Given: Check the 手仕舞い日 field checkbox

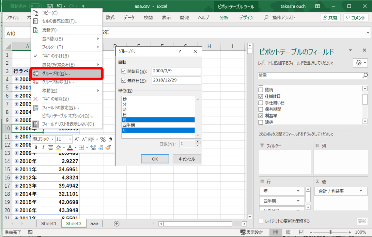Looking at the screenshot, I should click(261, 103).
